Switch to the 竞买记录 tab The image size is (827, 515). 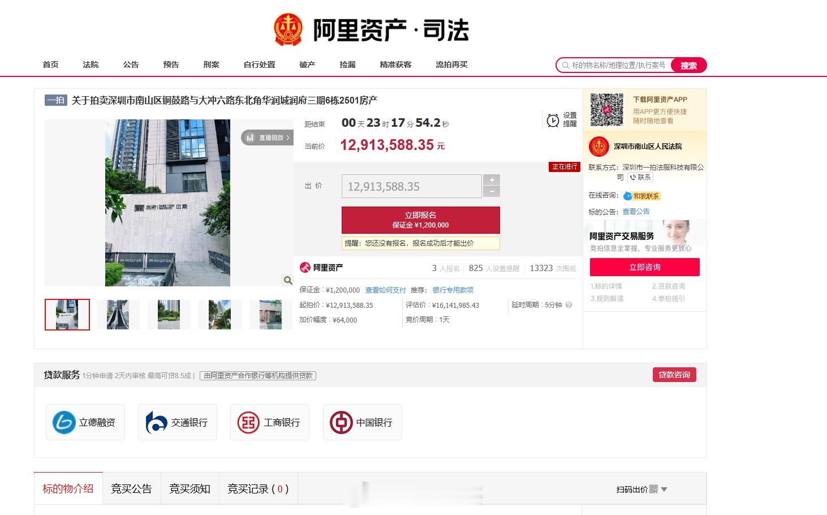click(258, 488)
